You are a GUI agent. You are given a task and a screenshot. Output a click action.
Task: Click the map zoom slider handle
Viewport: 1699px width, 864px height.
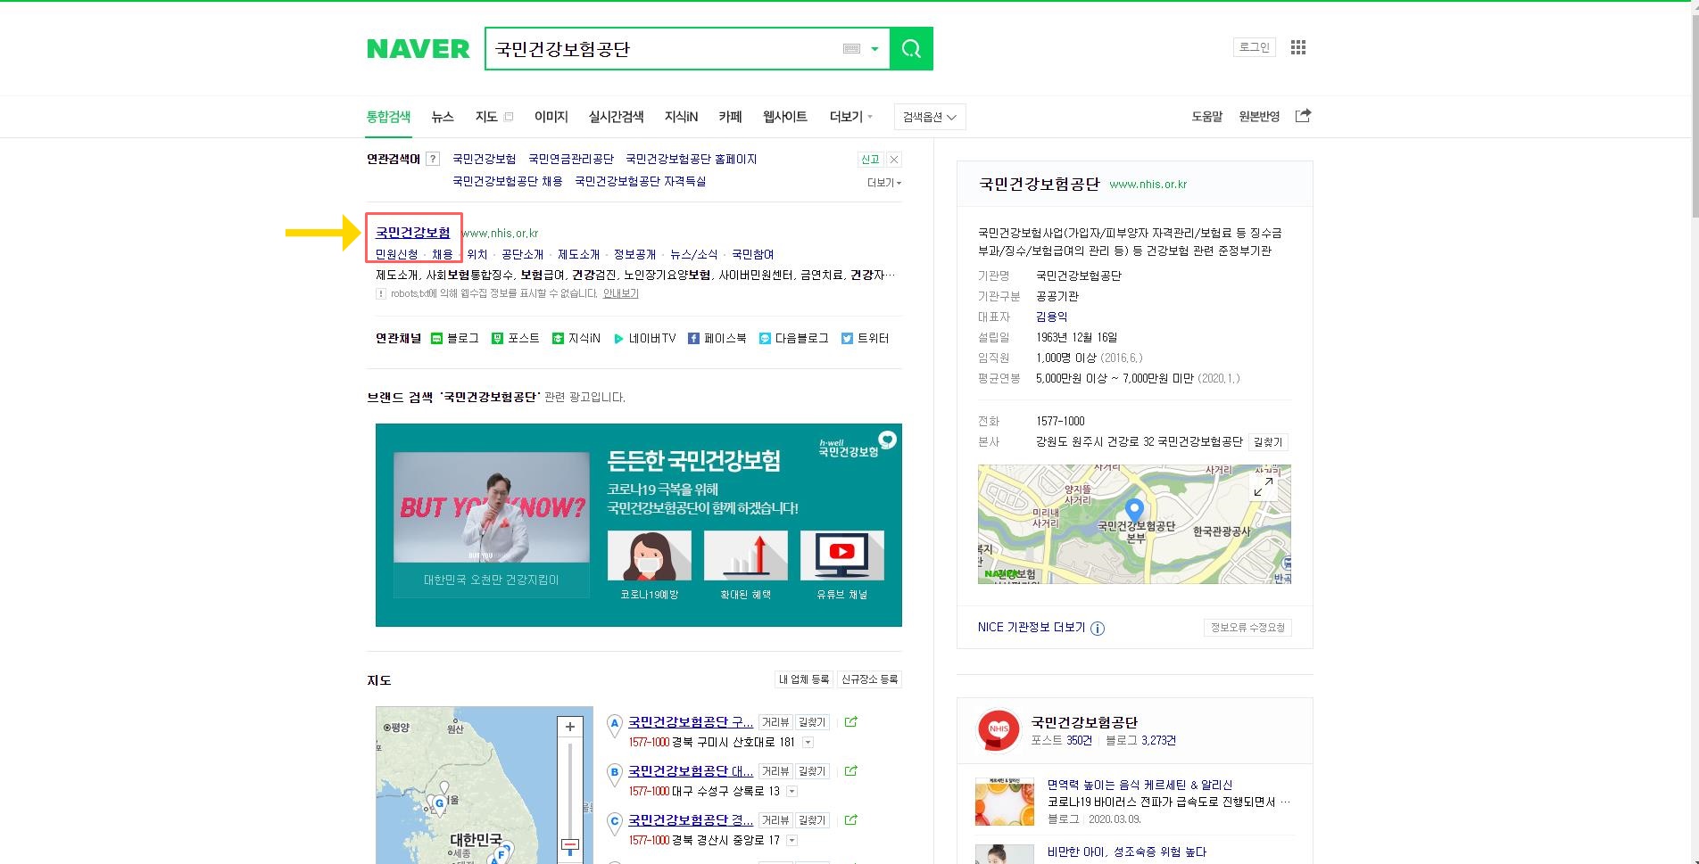570,844
